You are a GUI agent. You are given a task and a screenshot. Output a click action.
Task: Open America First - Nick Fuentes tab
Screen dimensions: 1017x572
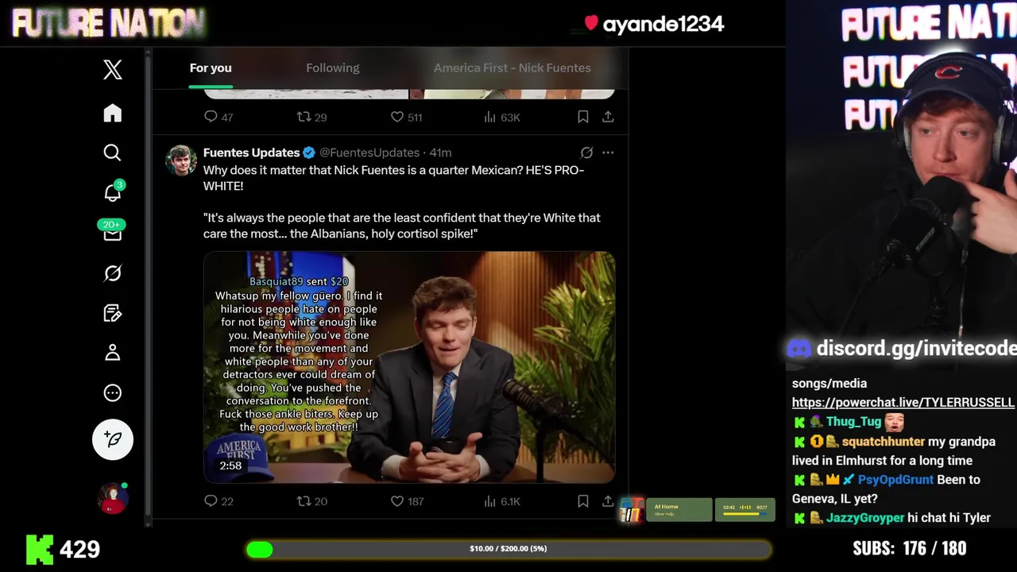pos(512,68)
